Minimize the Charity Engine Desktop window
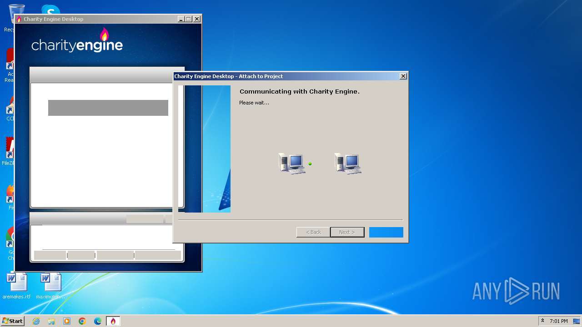This screenshot has height=327, width=582. coord(181,19)
